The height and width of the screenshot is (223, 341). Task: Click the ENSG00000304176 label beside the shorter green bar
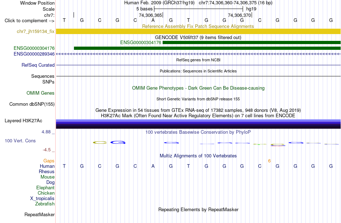[x=140, y=43]
